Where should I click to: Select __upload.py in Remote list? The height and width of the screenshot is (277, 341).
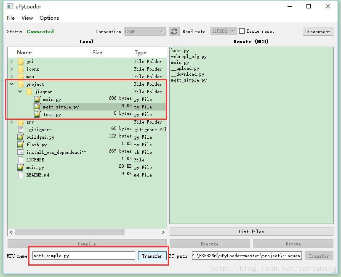pos(185,69)
